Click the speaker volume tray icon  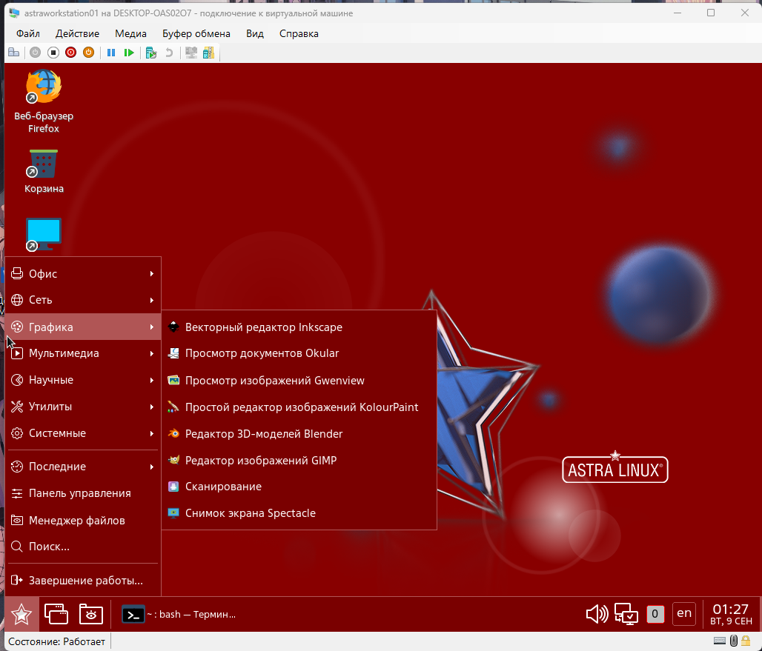pyautogui.click(x=597, y=614)
